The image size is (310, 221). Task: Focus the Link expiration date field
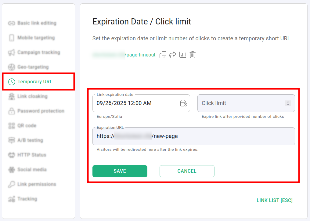click(x=134, y=103)
